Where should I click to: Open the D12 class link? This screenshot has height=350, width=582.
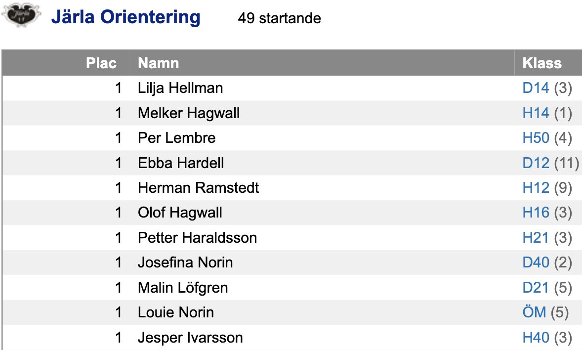point(536,163)
